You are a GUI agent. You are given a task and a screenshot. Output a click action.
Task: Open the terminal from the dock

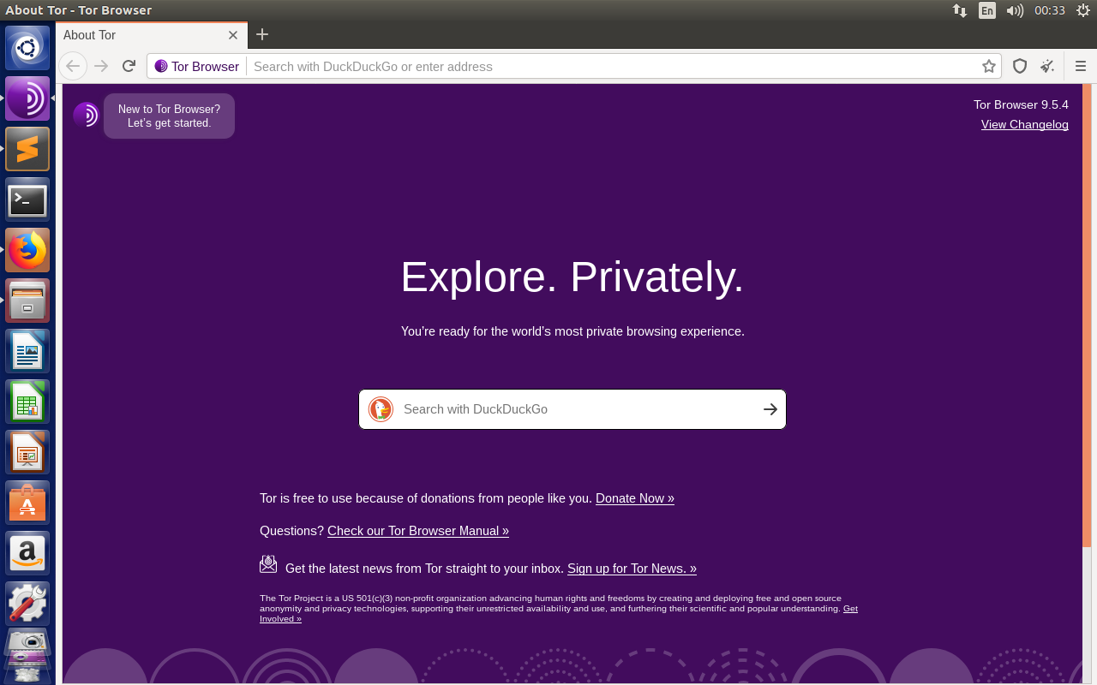(x=27, y=200)
